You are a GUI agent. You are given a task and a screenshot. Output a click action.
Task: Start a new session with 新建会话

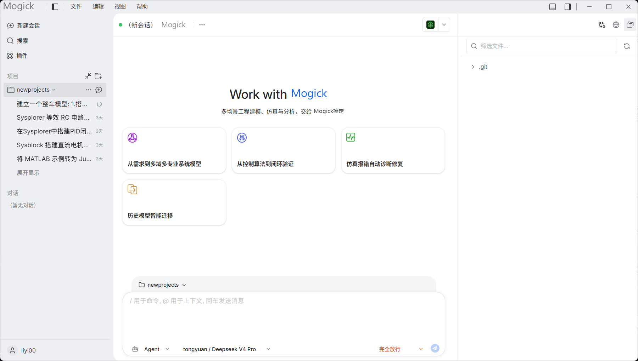click(23, 25)
